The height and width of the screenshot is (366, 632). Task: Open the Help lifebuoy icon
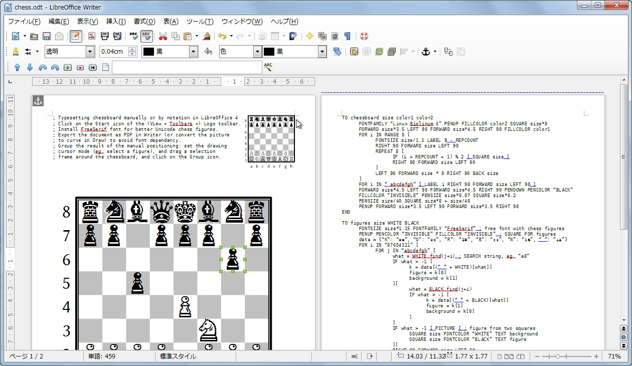tap(364, 36)
